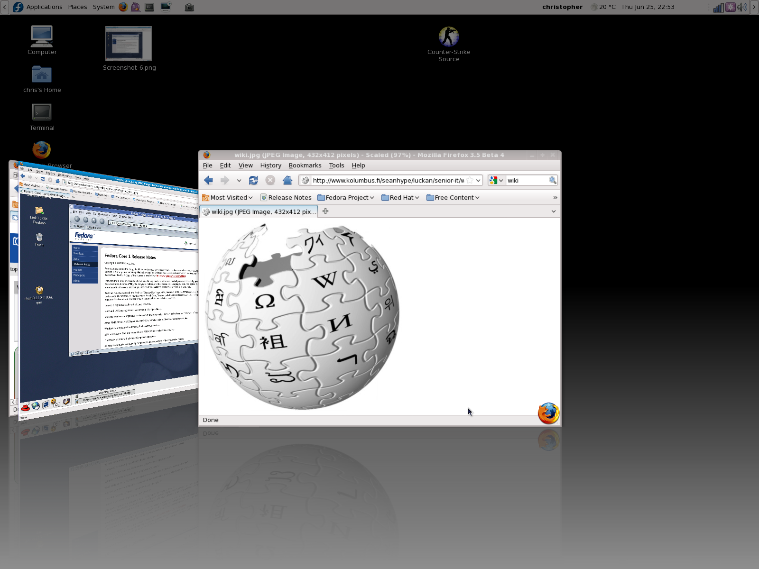Expand the Most Visited bookmarks folder

coord(228,198)
